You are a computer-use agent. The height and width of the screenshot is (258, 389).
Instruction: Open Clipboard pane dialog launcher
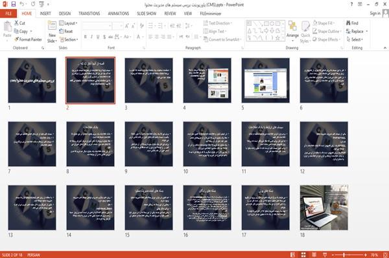click(x=43, y=48)
